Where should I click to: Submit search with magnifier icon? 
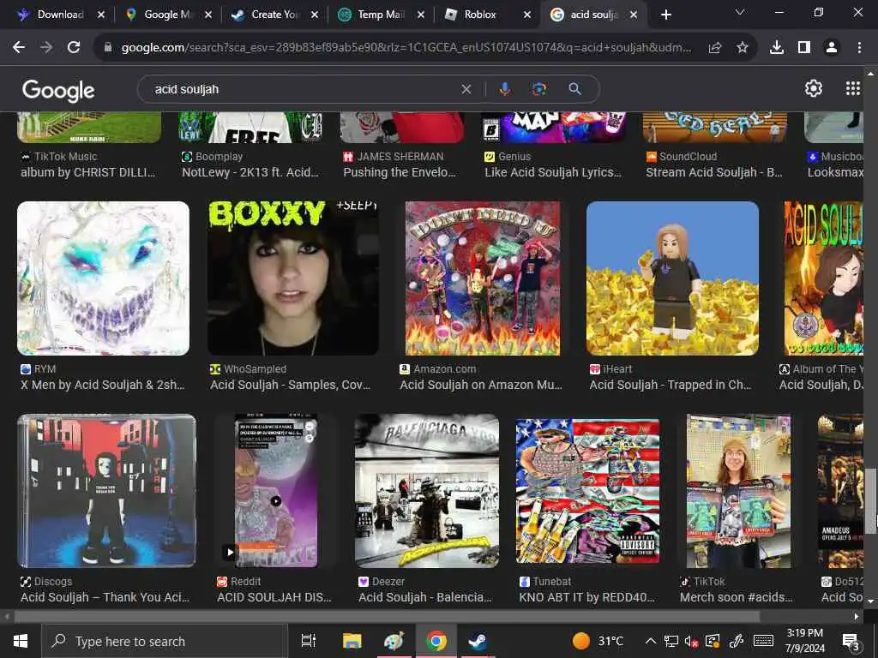click(x=574, y=89)
